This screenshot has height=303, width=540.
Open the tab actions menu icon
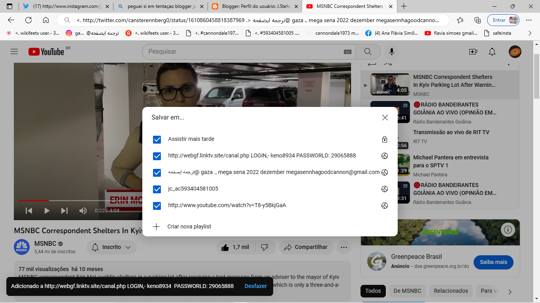pyautogui.click(x=9, y=6)
